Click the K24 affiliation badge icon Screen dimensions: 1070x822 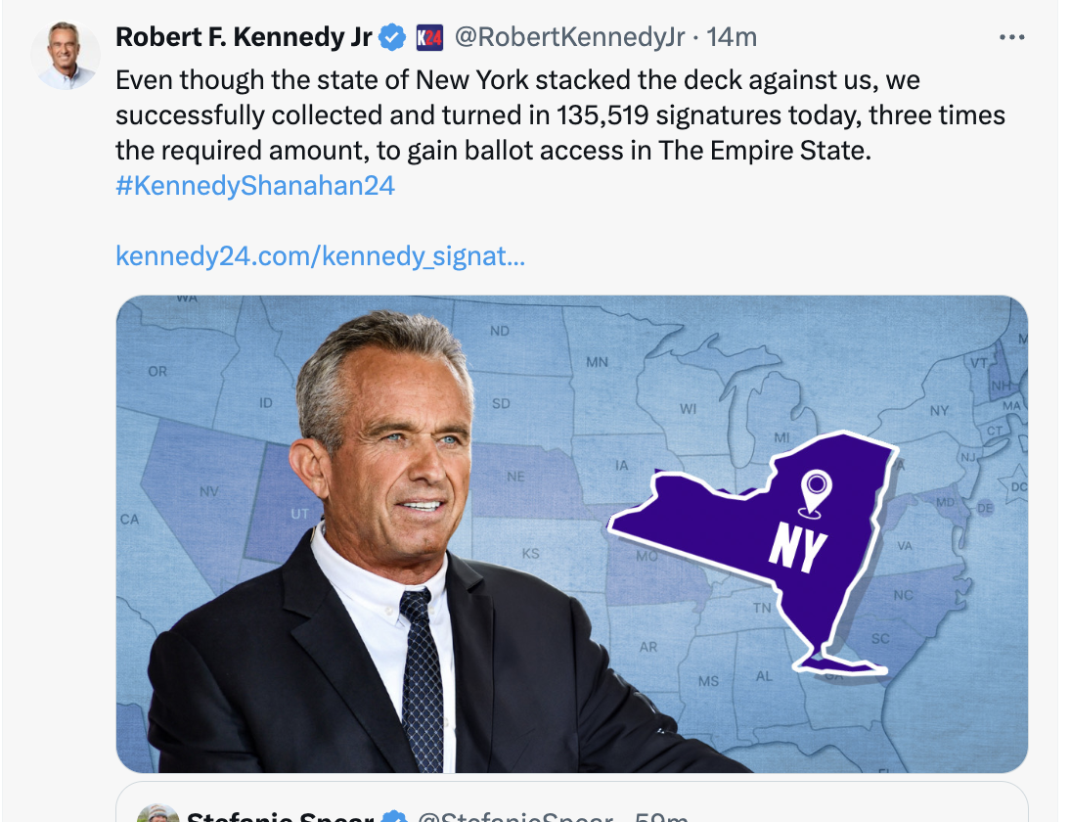(x=430, y=37)
